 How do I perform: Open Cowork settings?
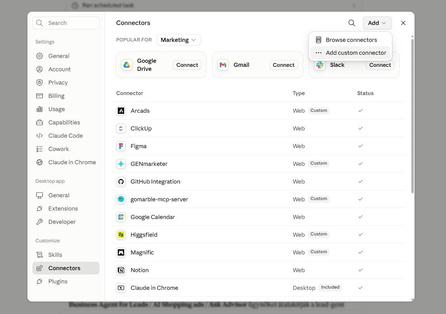coord(66,149)
